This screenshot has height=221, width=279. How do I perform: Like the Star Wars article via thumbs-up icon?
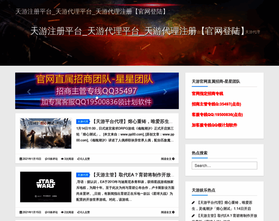tap(79, 212)
